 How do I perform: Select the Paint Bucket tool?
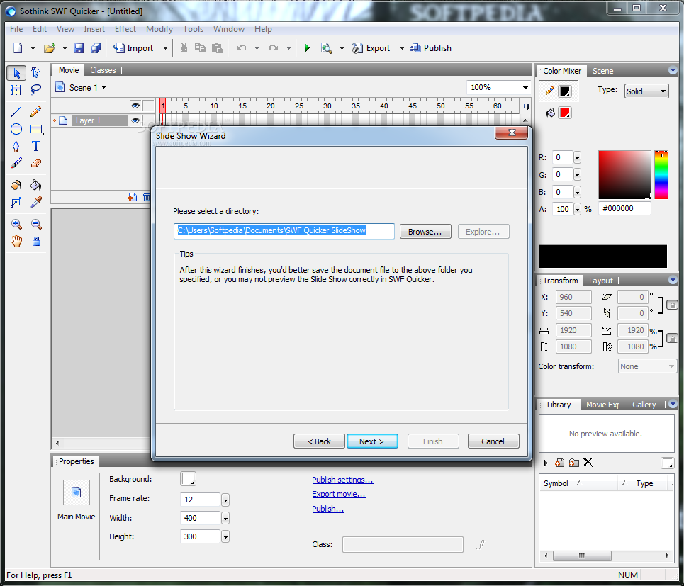(x=35, y=185)
